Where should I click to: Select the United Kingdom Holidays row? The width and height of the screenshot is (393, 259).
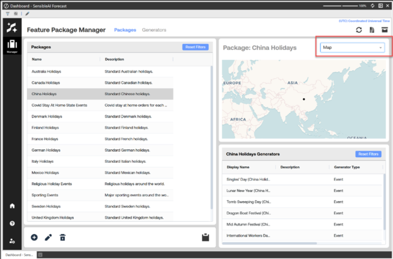pyautogui.click(x=100, y=217)
